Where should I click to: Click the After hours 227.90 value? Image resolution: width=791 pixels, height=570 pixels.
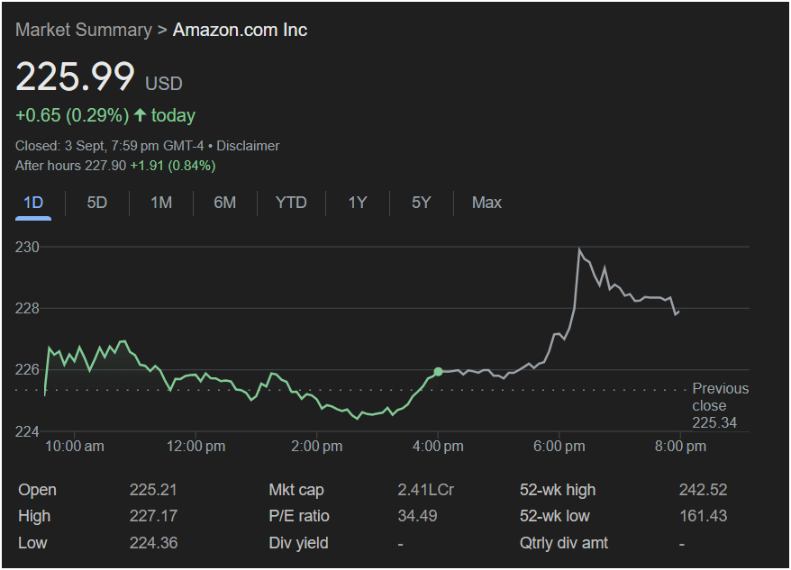(70, 166)
